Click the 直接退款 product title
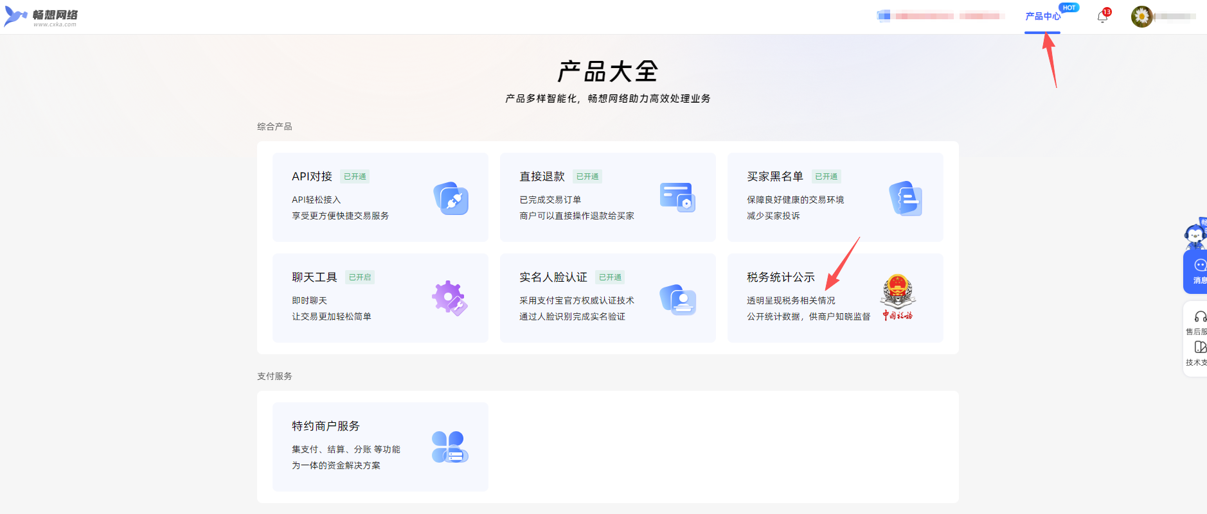The image size is (1207, 514). 542,176
